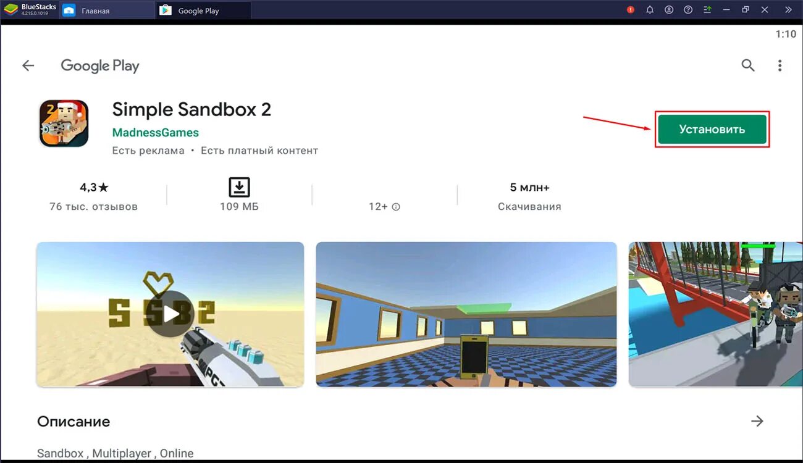Open BlueStacks notifications bell
803x463 pixels.
tap(650, 10)
